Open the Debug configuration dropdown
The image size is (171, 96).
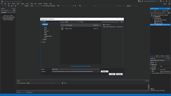click(x=27, y=6)
